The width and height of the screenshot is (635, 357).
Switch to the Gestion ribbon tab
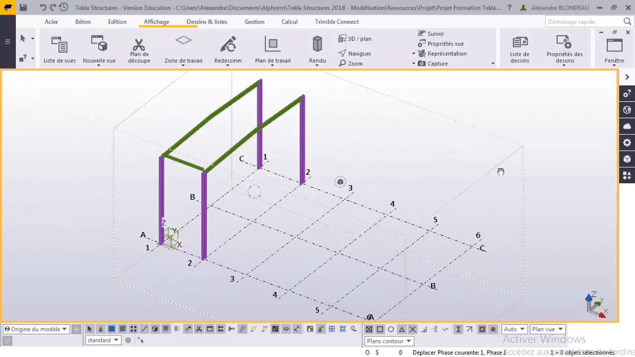(254, 21)
